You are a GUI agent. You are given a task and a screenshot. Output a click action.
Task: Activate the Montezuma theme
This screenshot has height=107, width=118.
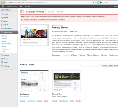[22, 101]
